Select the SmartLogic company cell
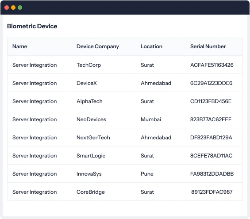The width and height of the screenshot is (250, 219). (91, 156)
